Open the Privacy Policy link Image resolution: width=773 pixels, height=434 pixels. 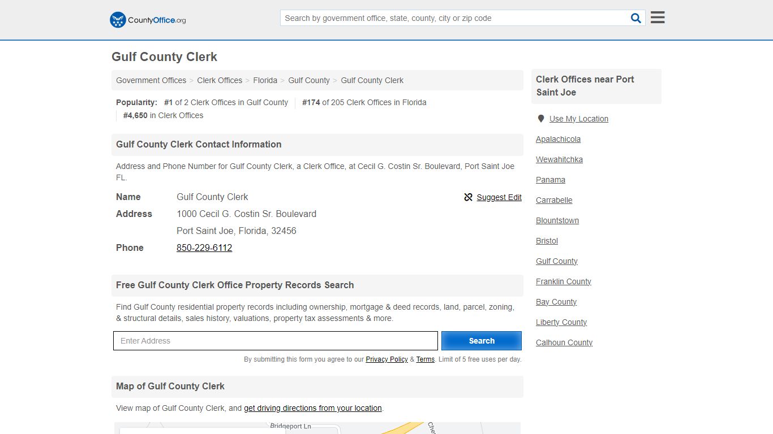point(386,359)
